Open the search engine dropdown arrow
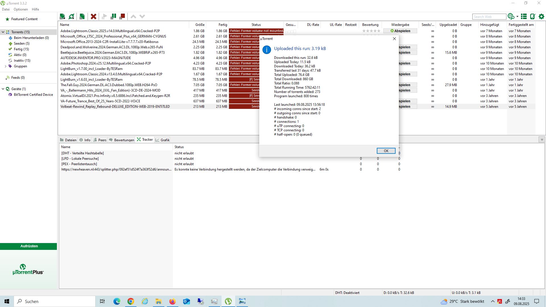 pyautogui.click(x=517, y=16)
